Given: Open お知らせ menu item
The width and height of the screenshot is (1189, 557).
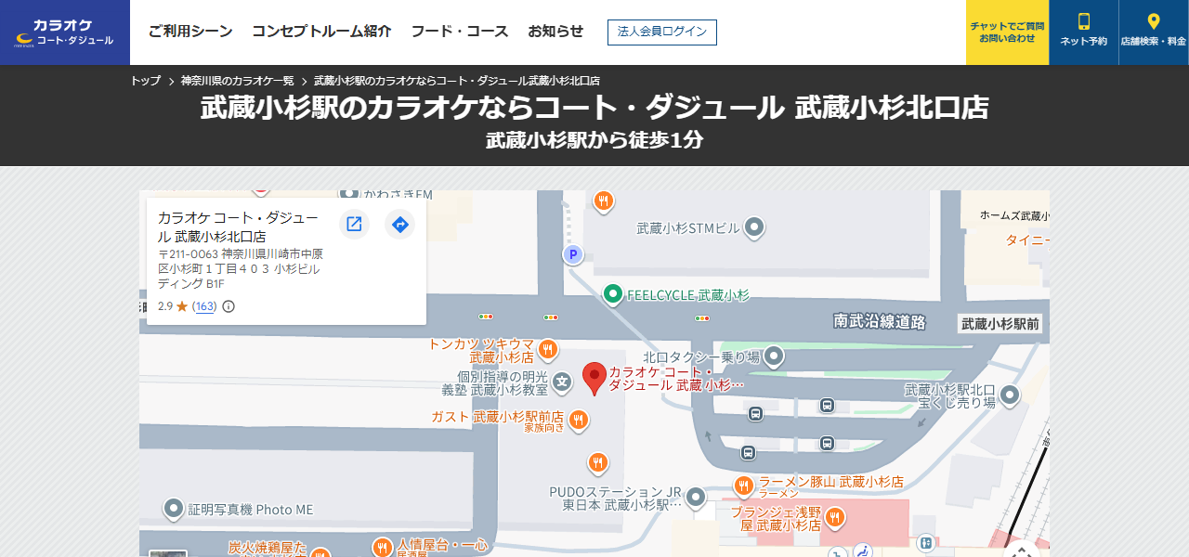Looking at the screenshot, I should point(555,32).
